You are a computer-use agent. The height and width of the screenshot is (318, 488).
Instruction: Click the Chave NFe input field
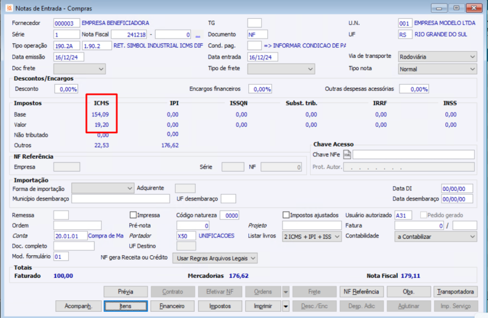tap(414, 154)
